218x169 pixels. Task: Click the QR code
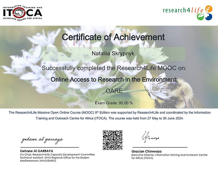point(112,140)
